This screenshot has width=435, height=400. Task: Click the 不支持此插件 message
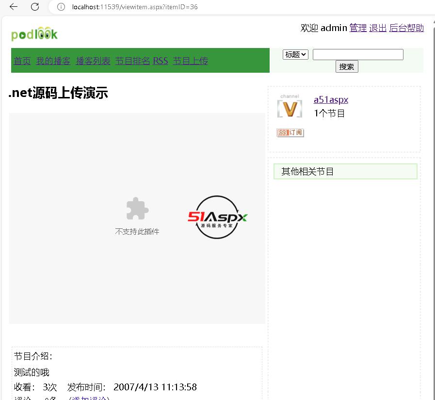click(x=137, y=232)
